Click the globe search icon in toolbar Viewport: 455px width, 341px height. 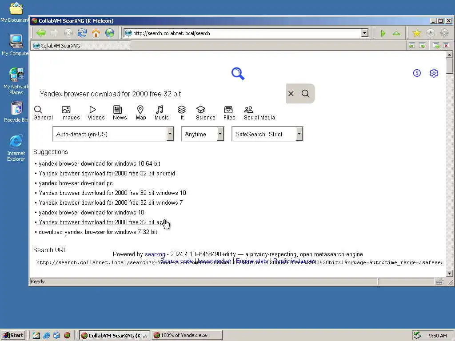[110, 33]
